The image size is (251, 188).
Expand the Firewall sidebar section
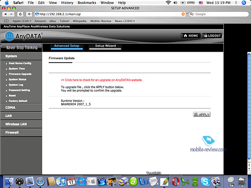click(21, 132)
